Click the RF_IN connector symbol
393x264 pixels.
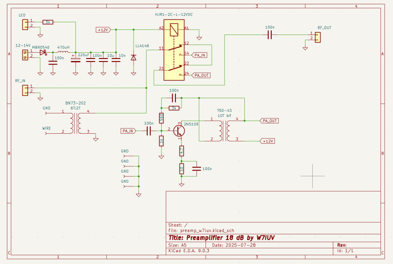(x=25, y=90)
